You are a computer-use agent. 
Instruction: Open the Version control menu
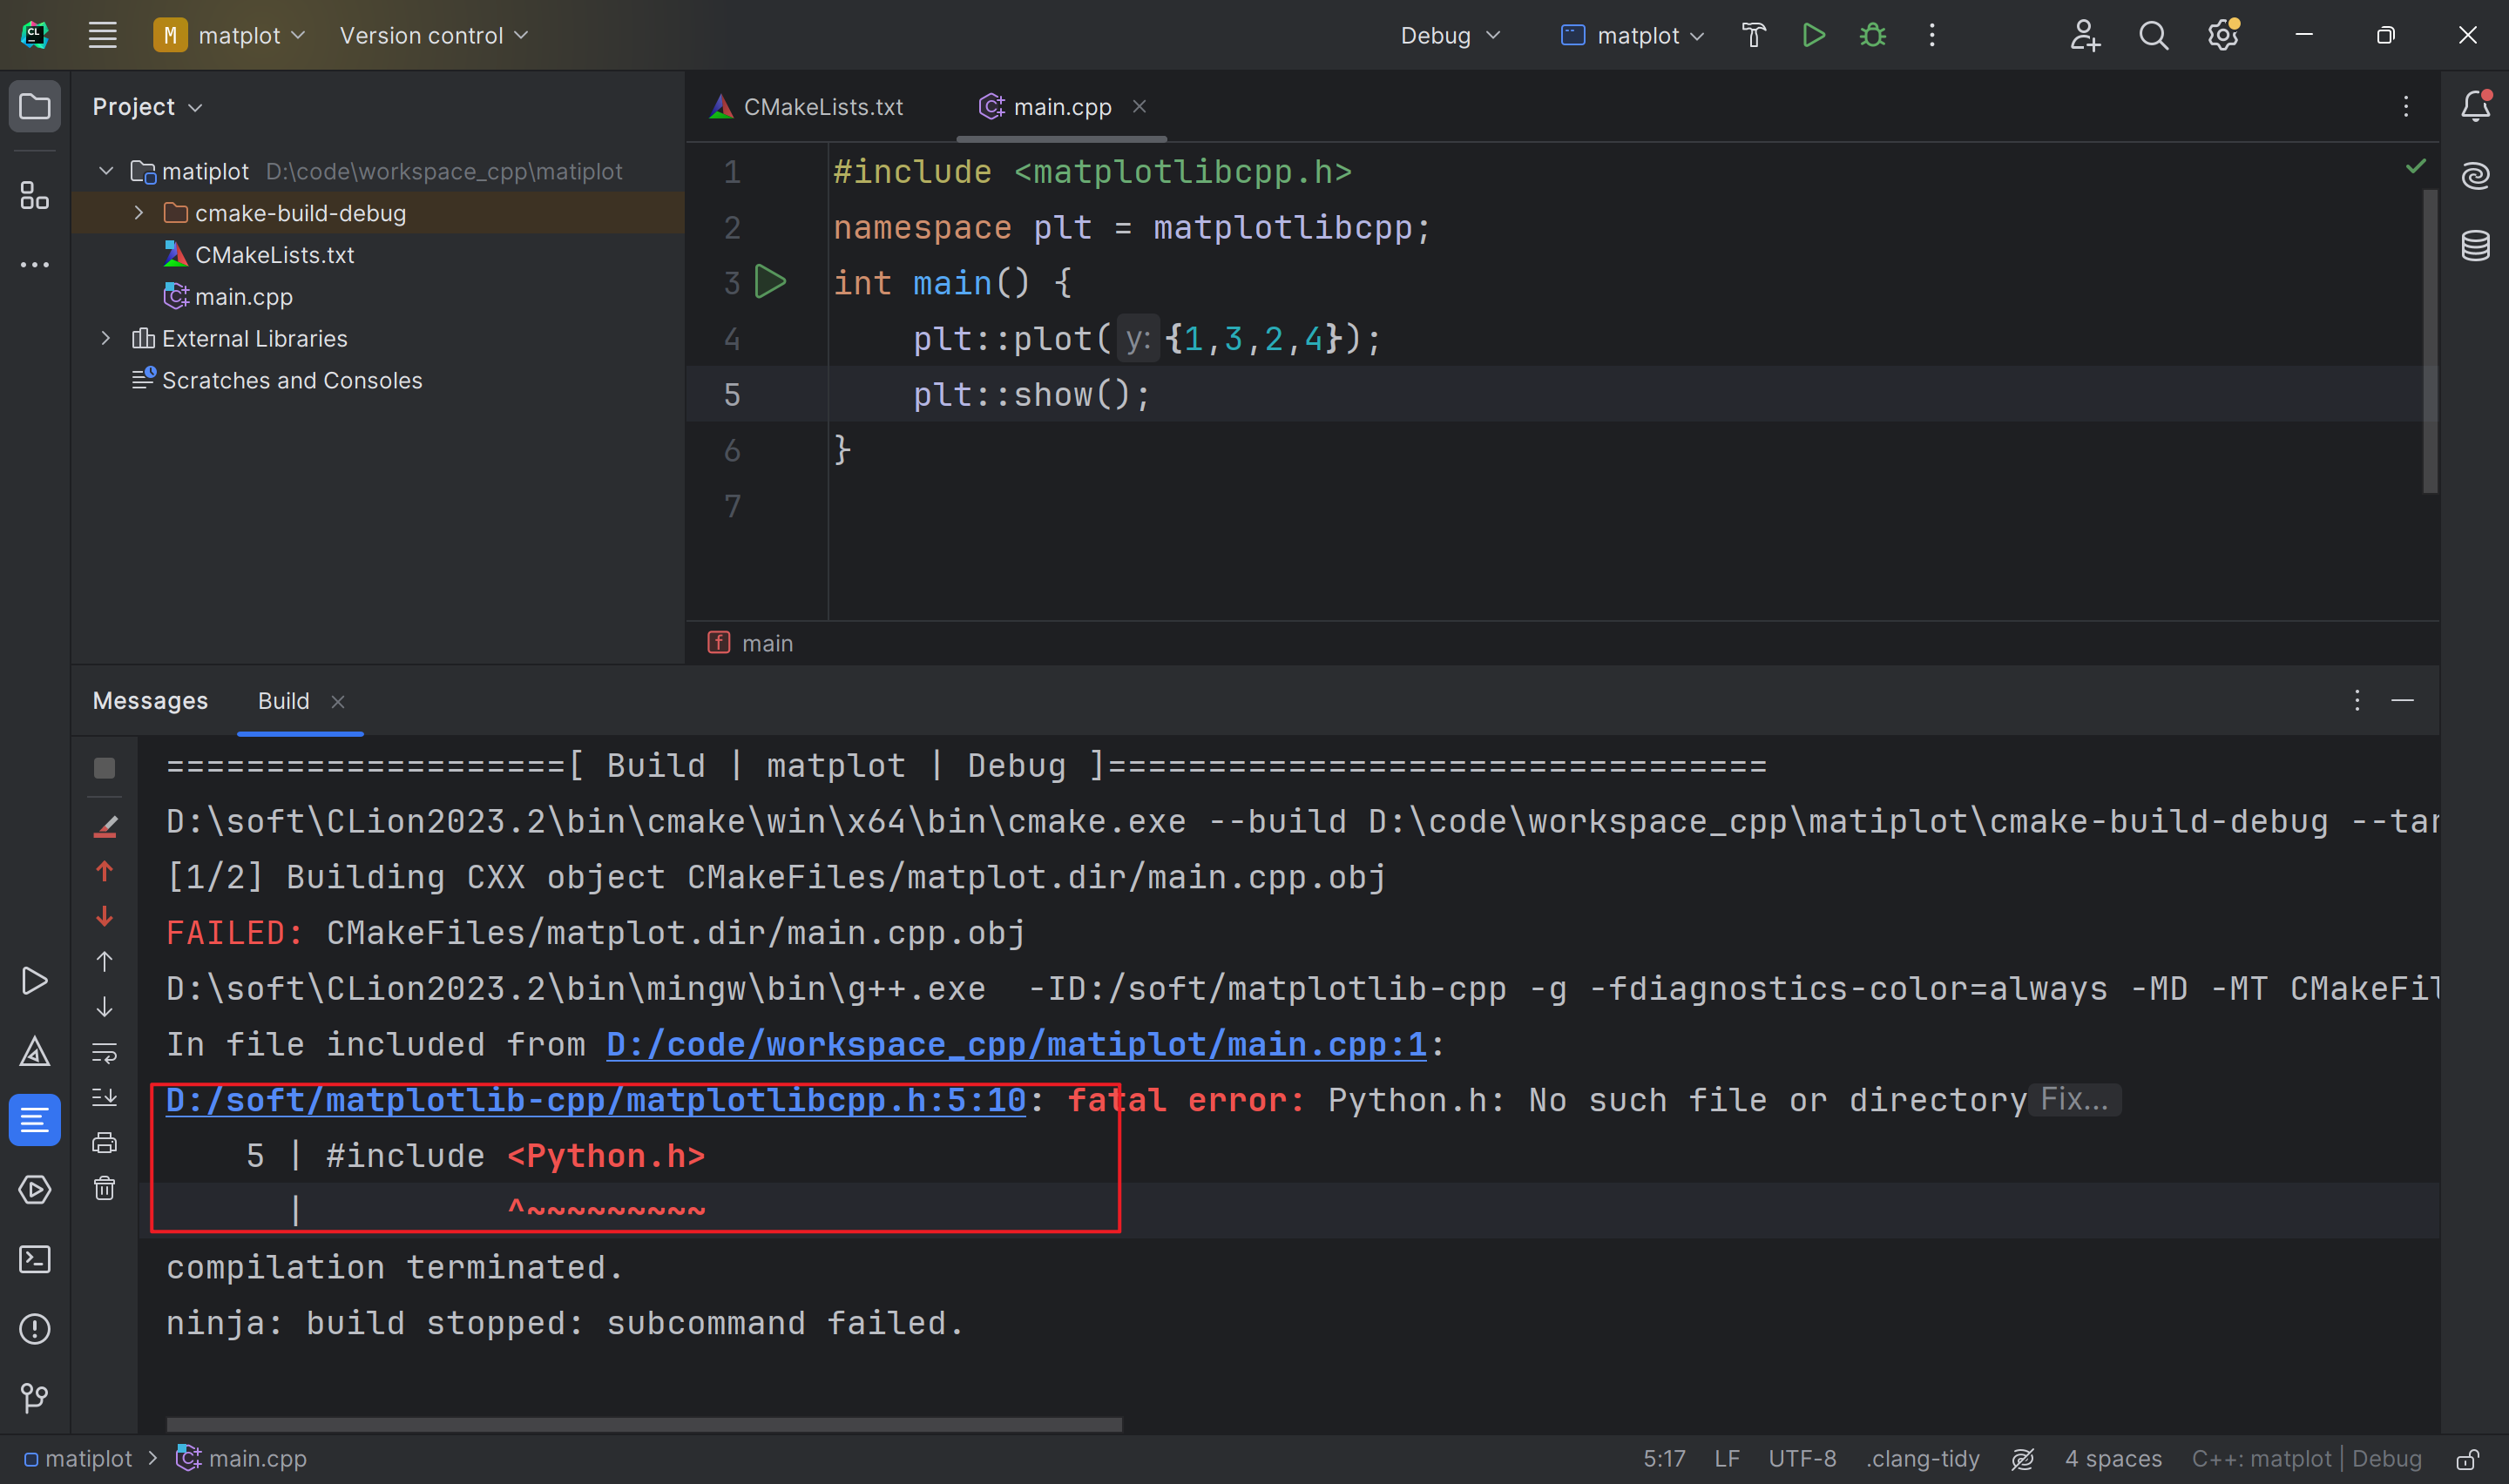click(x=433, y=35)
